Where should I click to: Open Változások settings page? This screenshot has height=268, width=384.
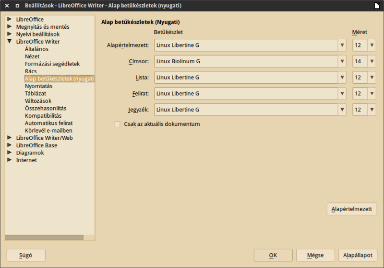coord(38,101)
